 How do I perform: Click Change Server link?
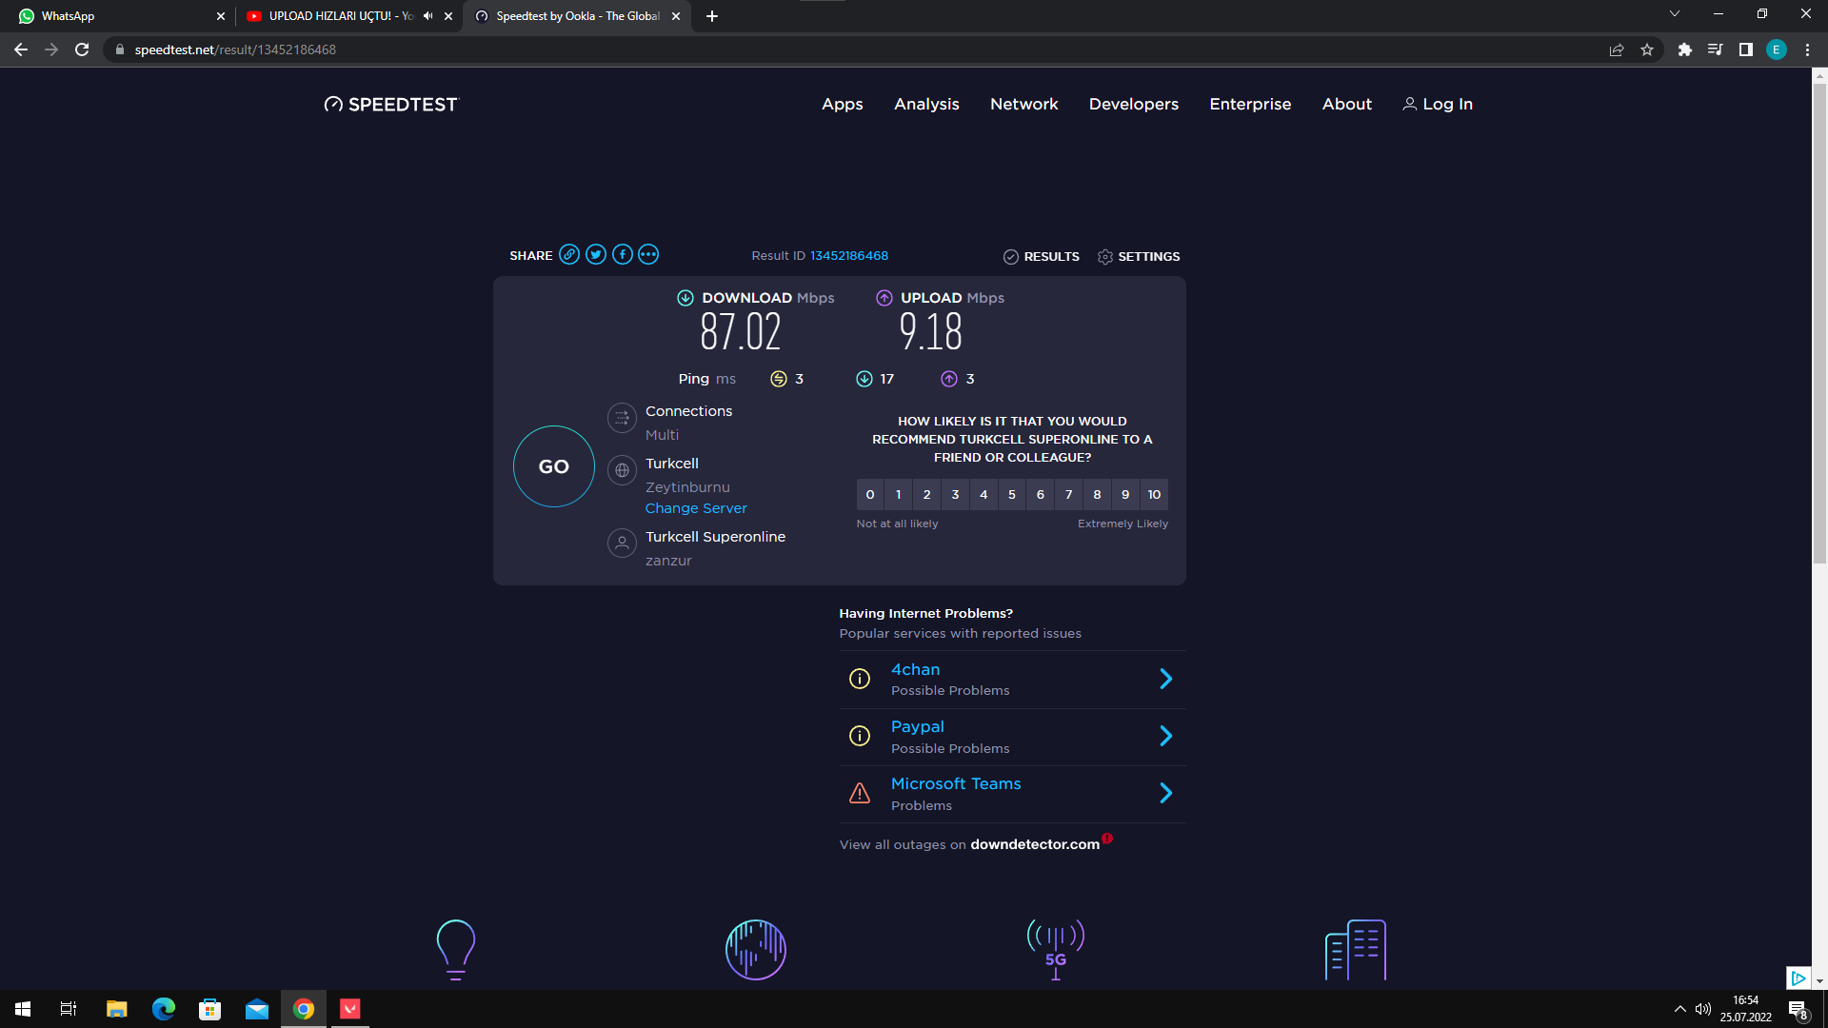pos(696,508)
